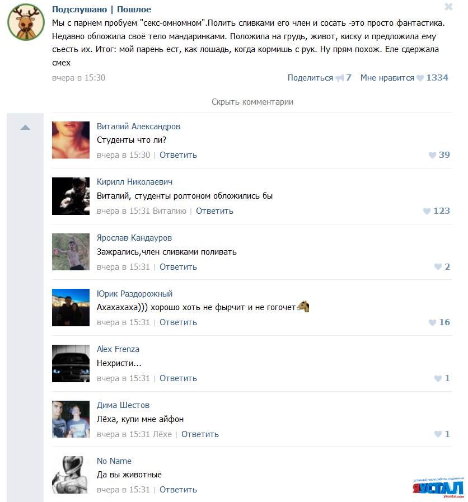
Task: Like Кирилл Николаевич's comment with 123 likes
Action: (x=427, y=212)
